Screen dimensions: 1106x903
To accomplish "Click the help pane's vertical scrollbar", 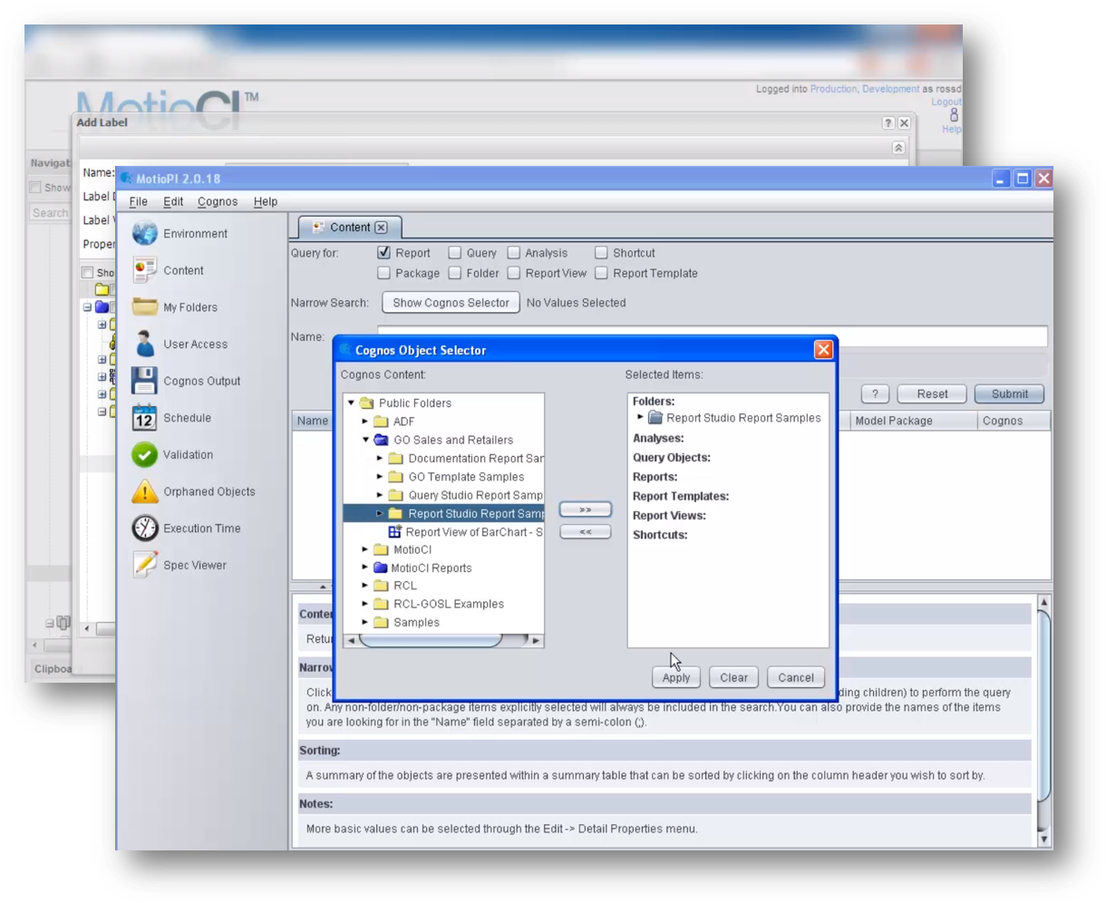I will [x=1044, y=707].
